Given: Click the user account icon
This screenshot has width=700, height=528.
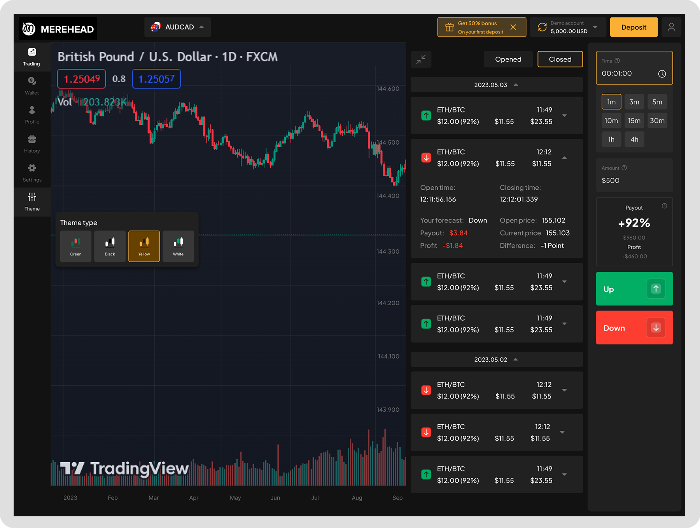Looking at the screenshot, I should coord(671,27).
